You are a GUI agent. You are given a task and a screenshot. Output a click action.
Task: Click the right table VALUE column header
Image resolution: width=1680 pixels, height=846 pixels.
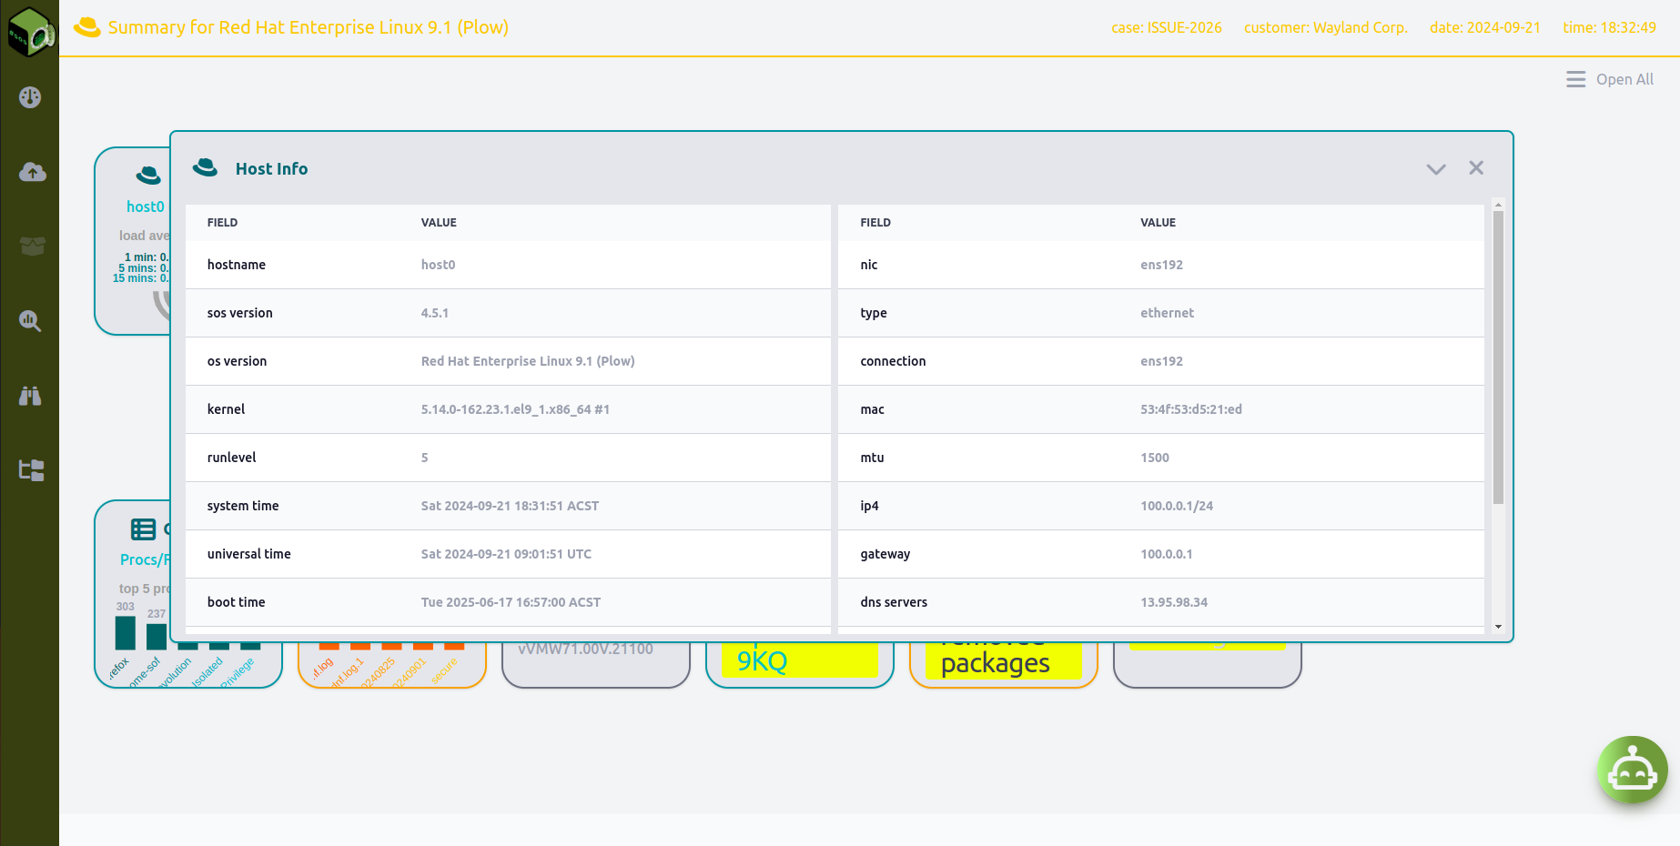pyautogui.click(x=1158, y=223)
